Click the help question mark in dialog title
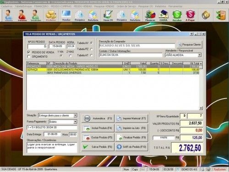Screen dimensions: 229x172 [x=192, y=34]
